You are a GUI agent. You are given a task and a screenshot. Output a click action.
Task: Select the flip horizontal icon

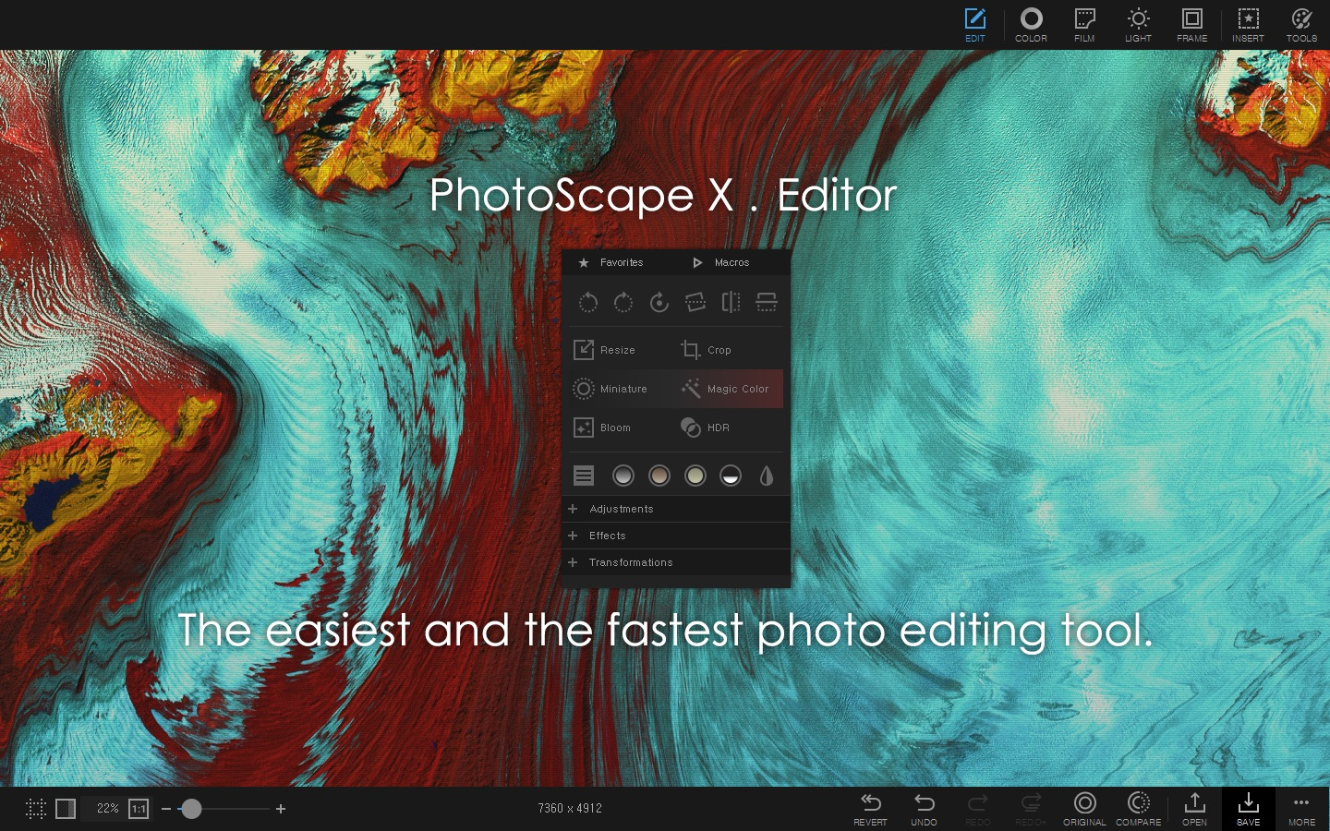tap(731, 302)
